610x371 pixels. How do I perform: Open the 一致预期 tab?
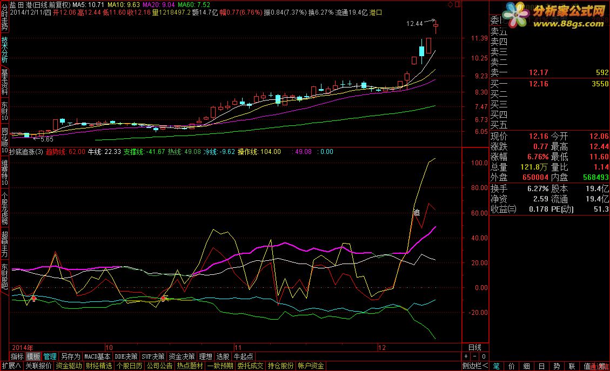click(x=220, y=366)
